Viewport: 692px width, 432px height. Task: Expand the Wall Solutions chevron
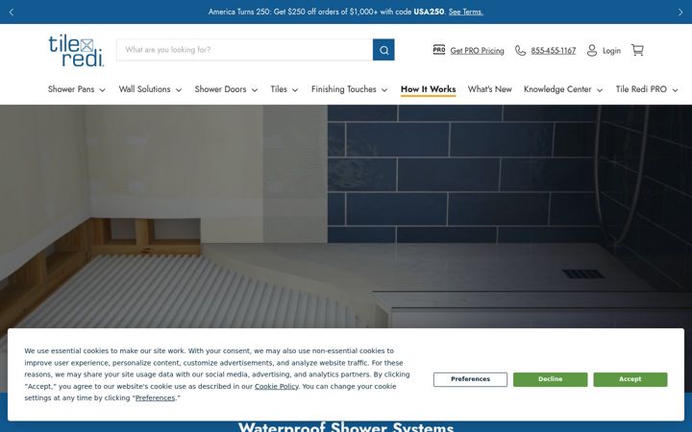click(x=179, y=90)
